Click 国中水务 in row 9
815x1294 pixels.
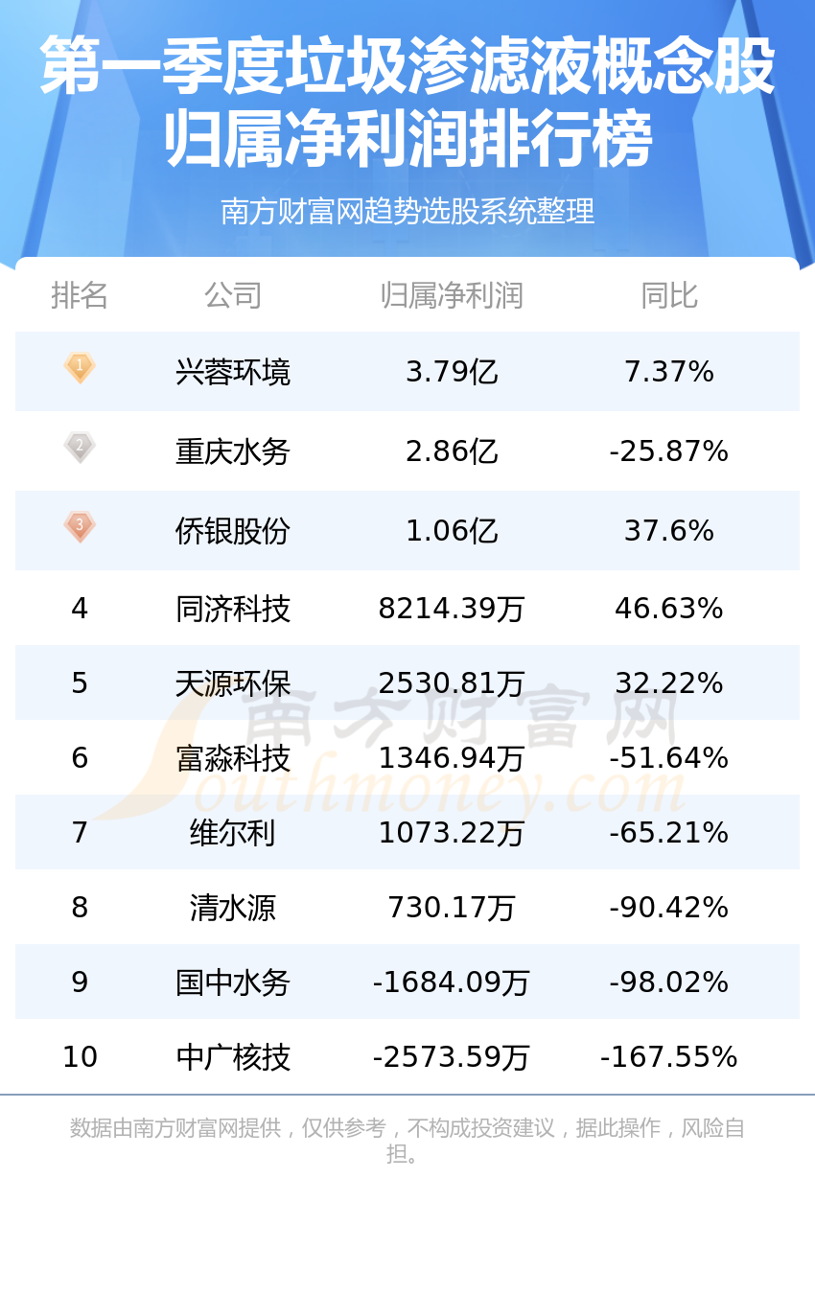[233, 982]
